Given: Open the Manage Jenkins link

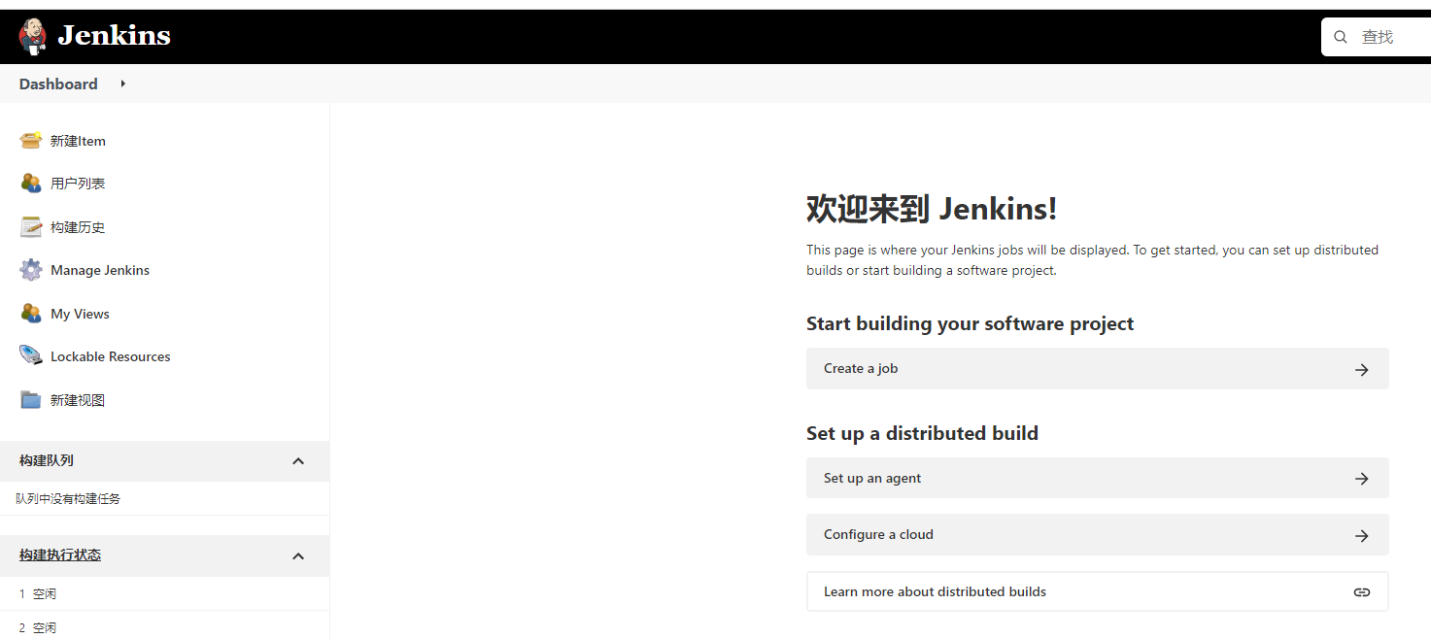Looking at the screenshot, I should [100, 270].
